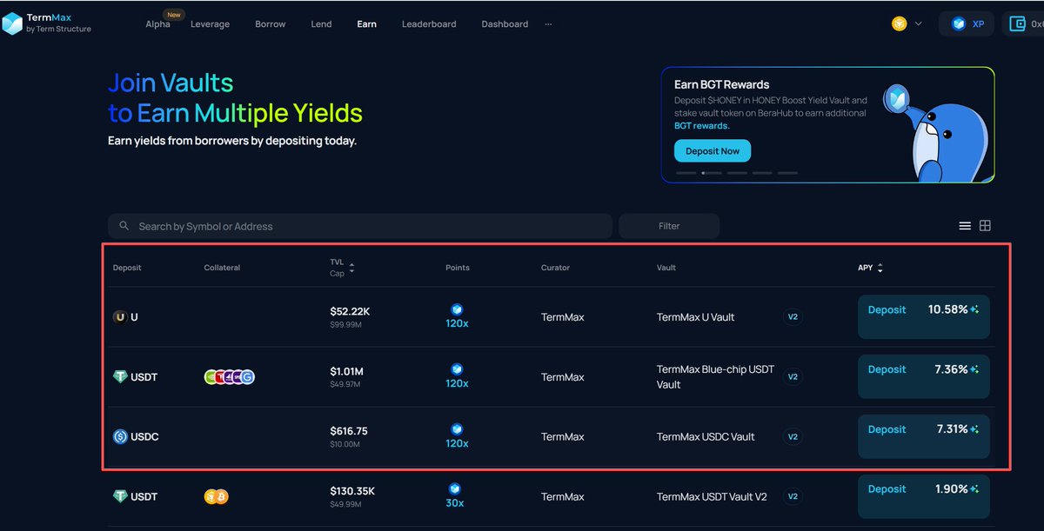Click the USDC token icon
Screen dimensions: 1044x531
click(x=120, y=436)
